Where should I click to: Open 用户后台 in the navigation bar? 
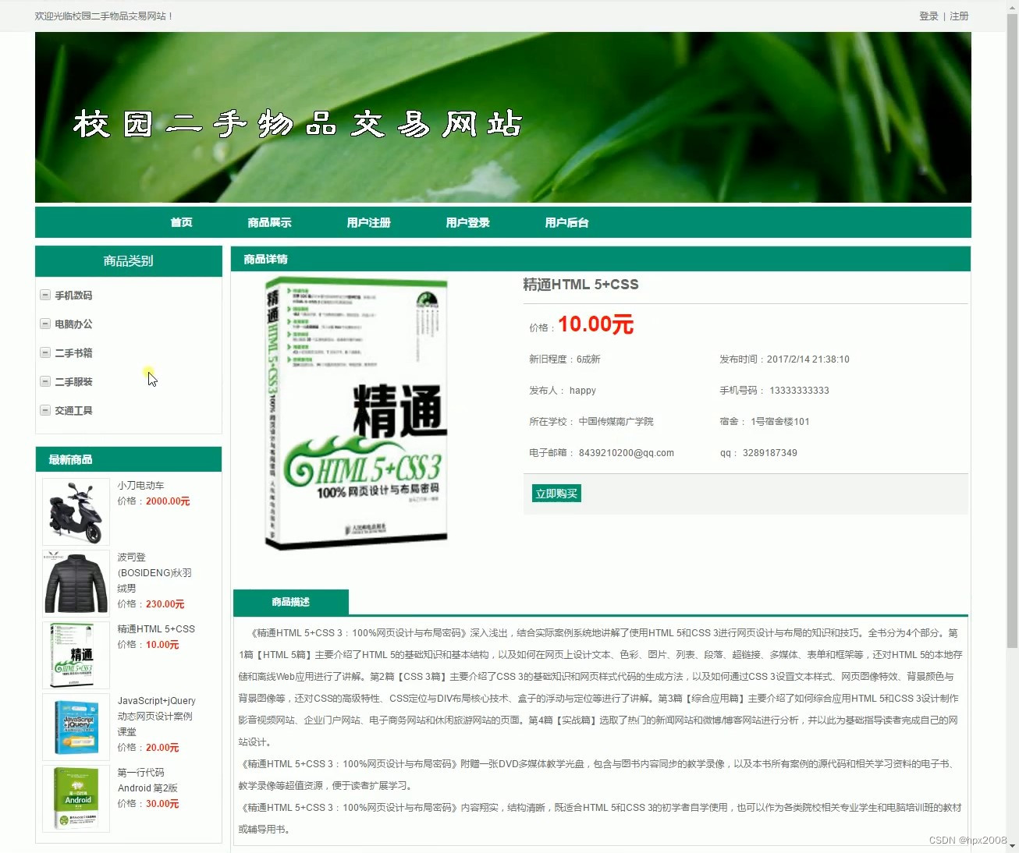566,222
